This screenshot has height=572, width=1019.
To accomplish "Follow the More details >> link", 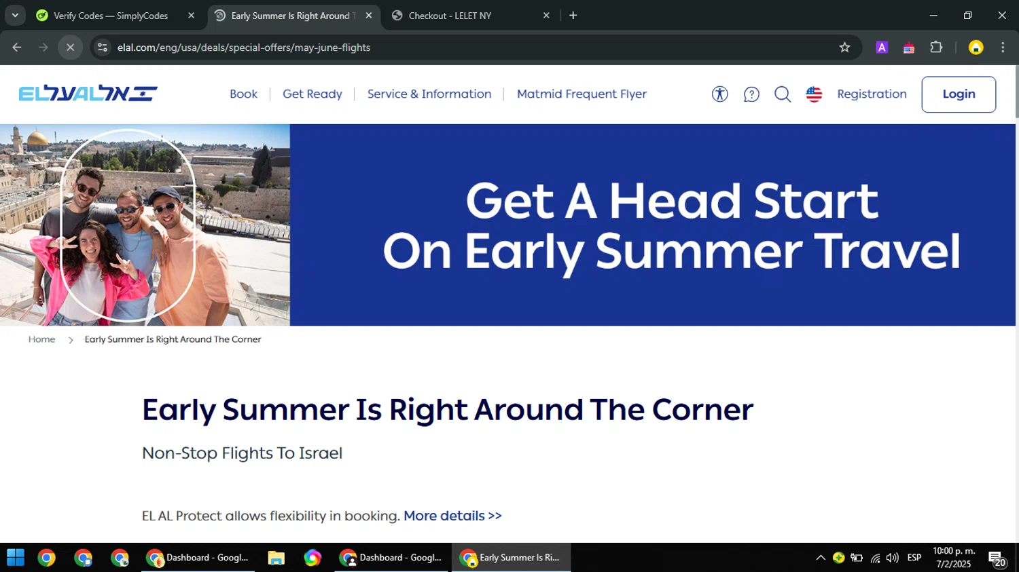I will tap(452, 516).
